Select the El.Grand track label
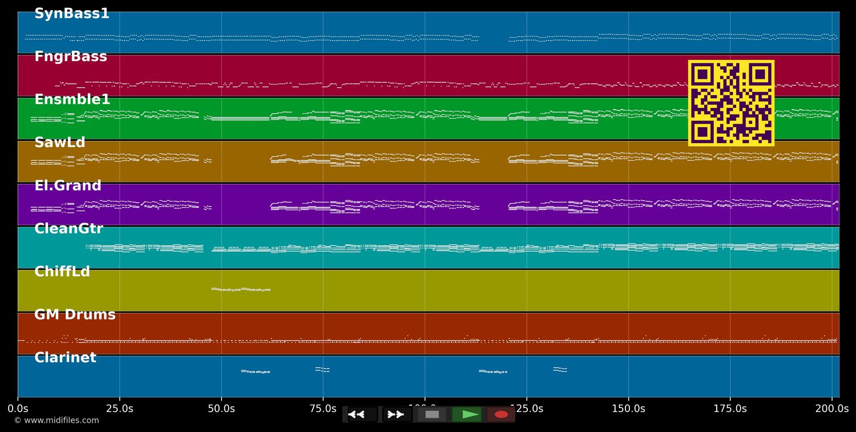Viewport: 856px width, 432px height. [x=68, y=186]
